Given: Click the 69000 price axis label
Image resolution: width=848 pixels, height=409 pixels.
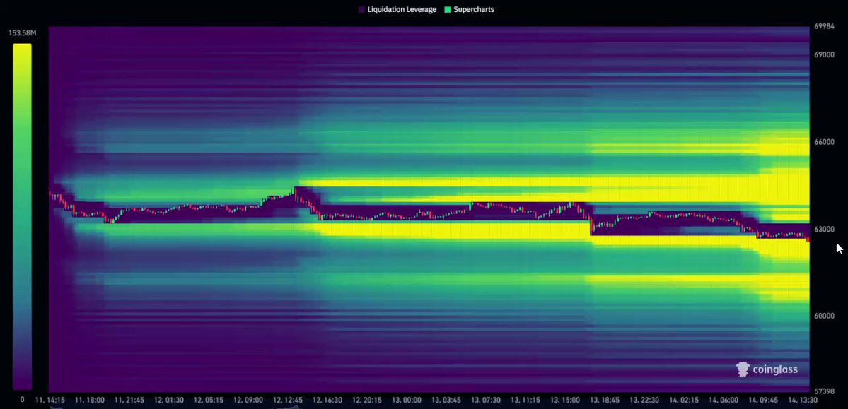Looking at the screenshot, I should coord(824,55).
